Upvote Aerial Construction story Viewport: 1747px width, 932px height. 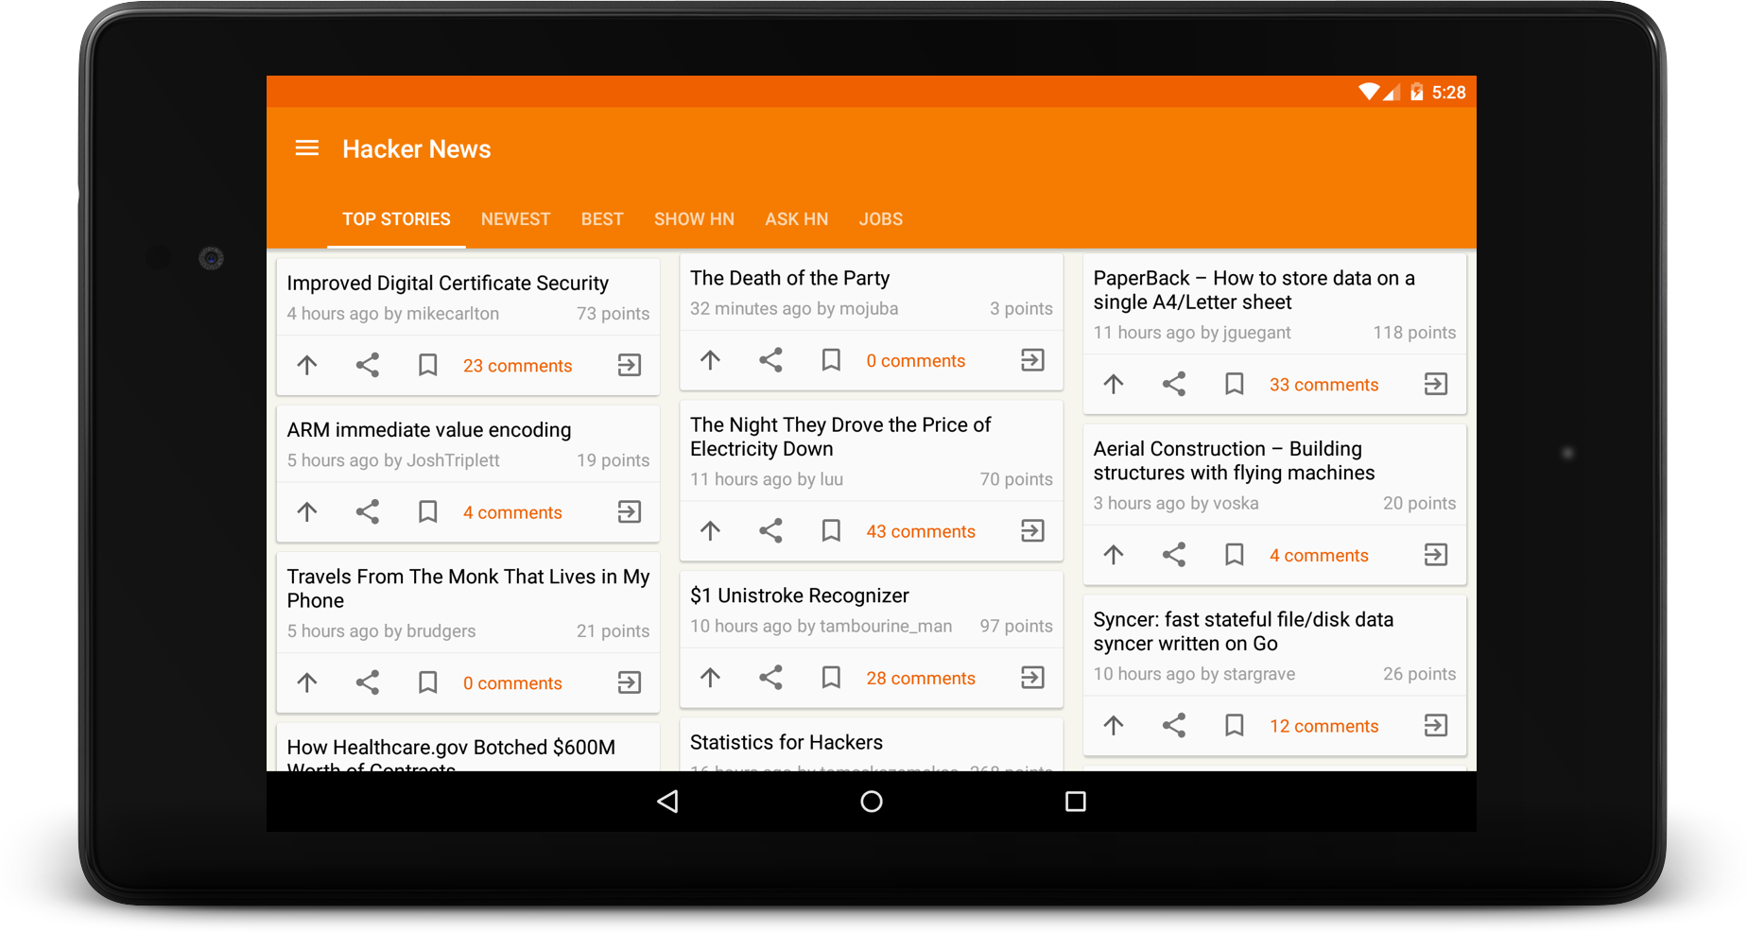pos(1114,555)
